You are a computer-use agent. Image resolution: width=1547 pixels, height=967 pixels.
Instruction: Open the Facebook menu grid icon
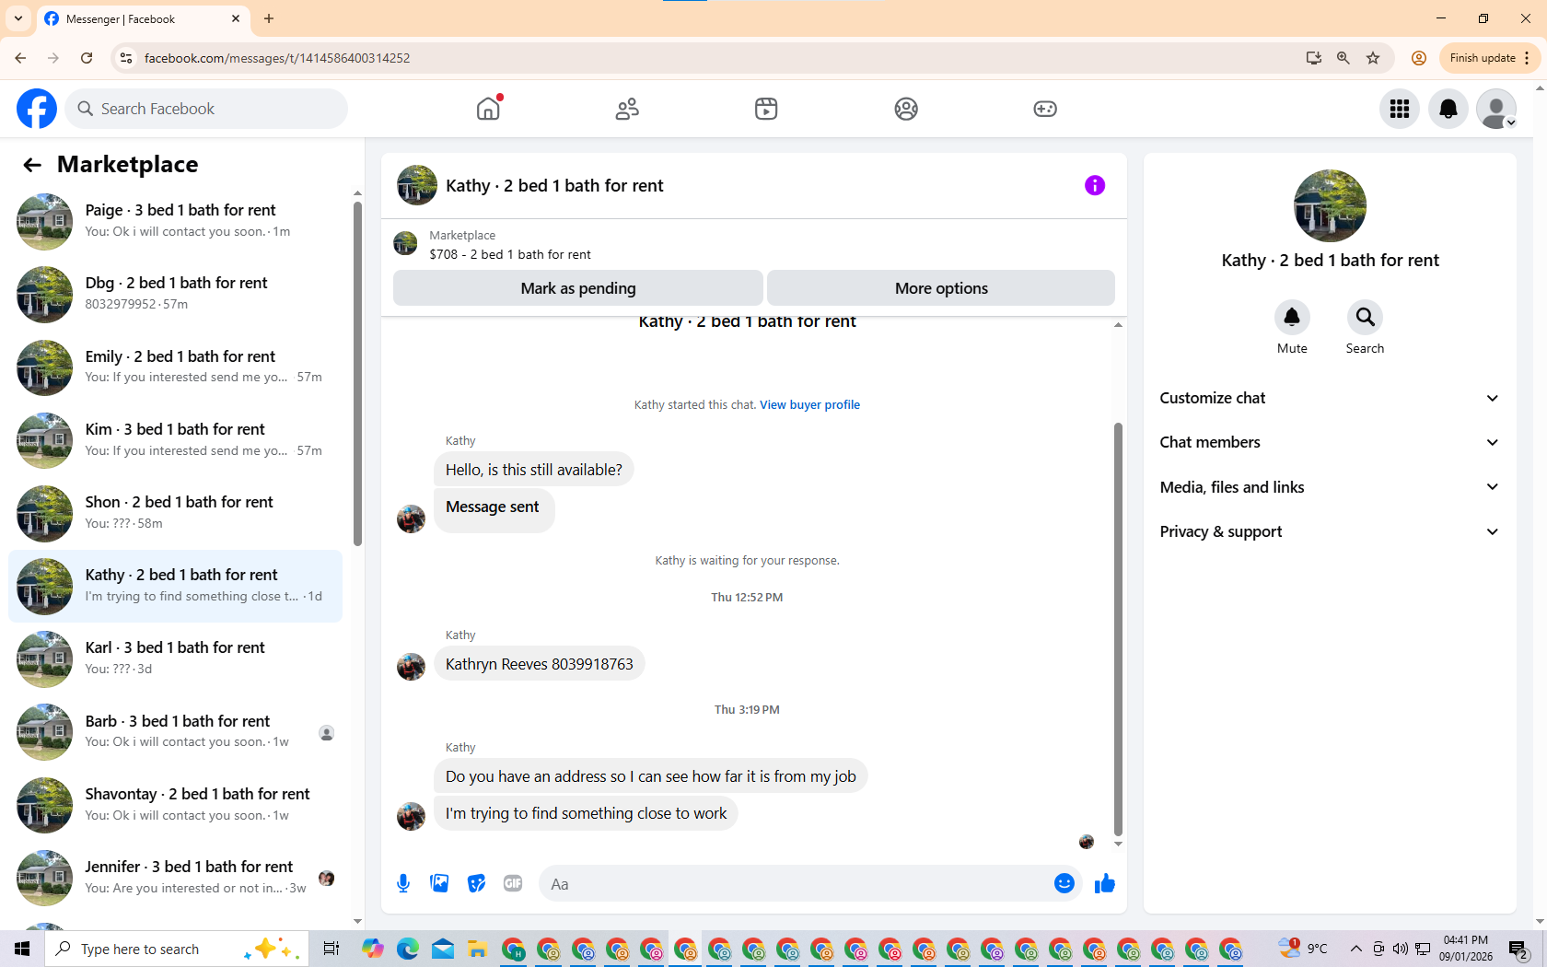[x=1400, y=109]
